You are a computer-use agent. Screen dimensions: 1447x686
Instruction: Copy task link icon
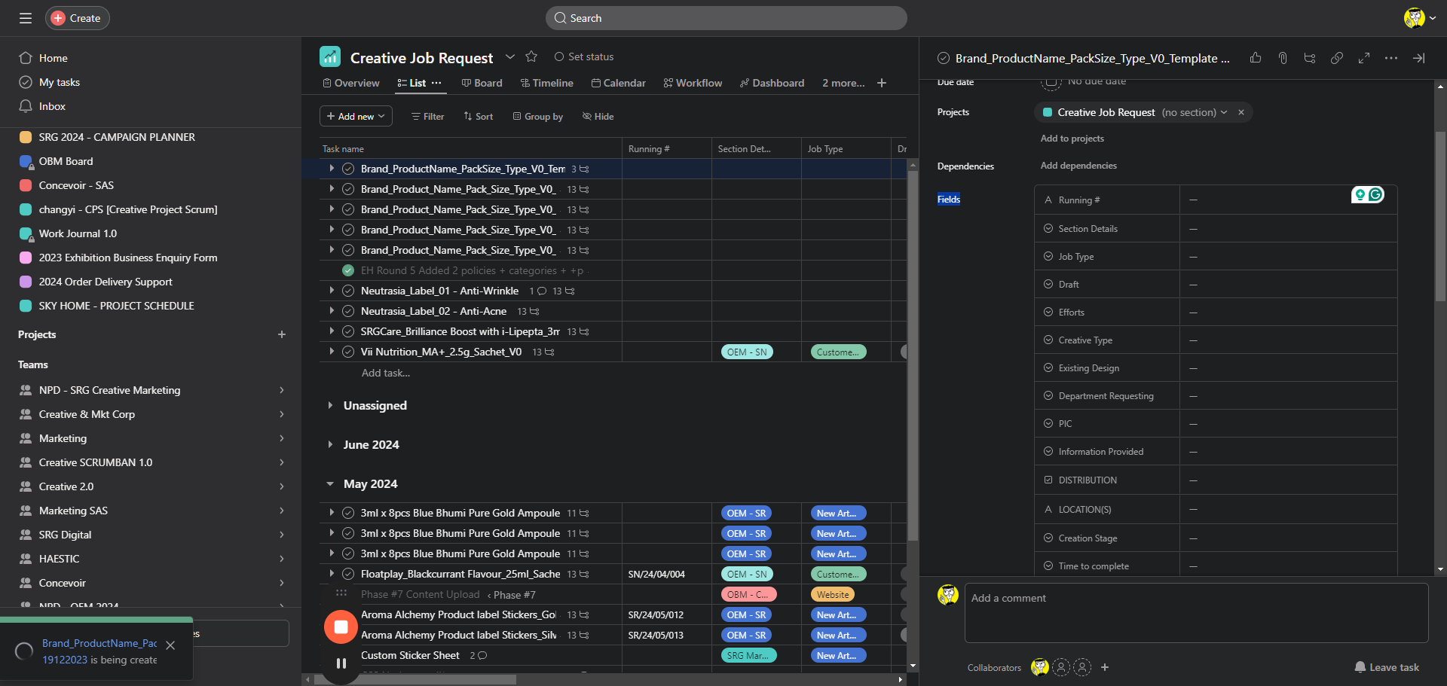1337,58
